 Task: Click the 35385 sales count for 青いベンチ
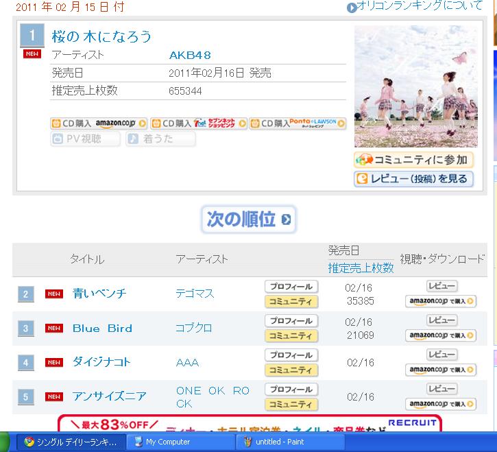(x=361, y=300)
